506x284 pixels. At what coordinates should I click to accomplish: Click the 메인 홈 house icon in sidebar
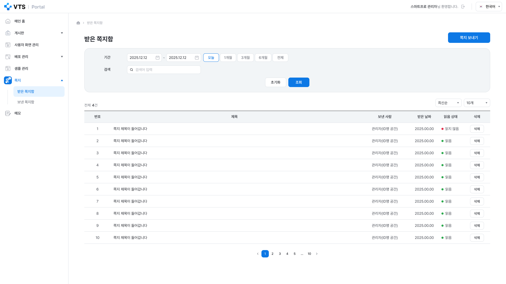click(8, 21)
